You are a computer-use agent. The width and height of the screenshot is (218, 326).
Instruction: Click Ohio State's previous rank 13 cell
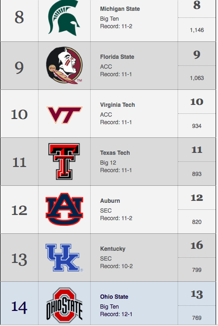(196, 294)
